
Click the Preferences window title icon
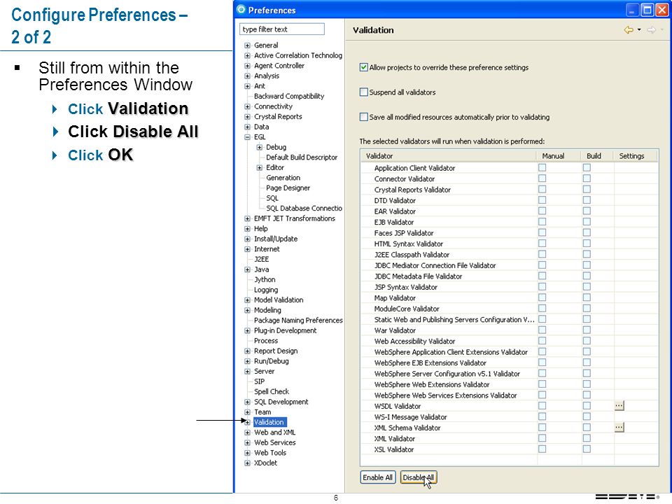click(x=241, y=9)
